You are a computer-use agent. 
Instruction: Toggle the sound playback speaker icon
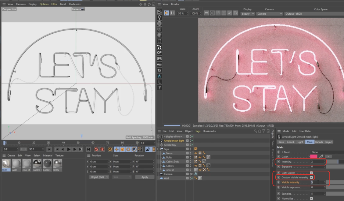tap(148, 149)
